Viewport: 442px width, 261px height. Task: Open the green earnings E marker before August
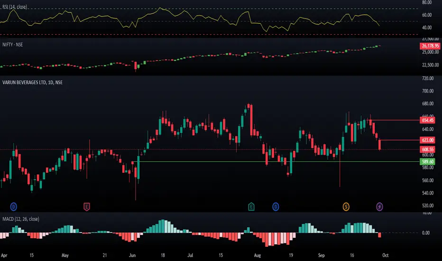tap(251, 207)
